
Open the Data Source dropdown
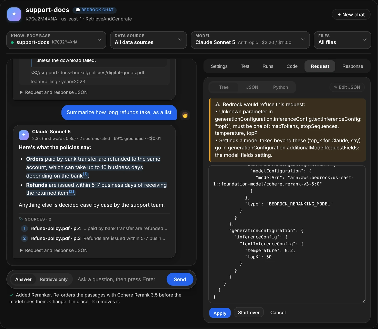pos(149,40)
